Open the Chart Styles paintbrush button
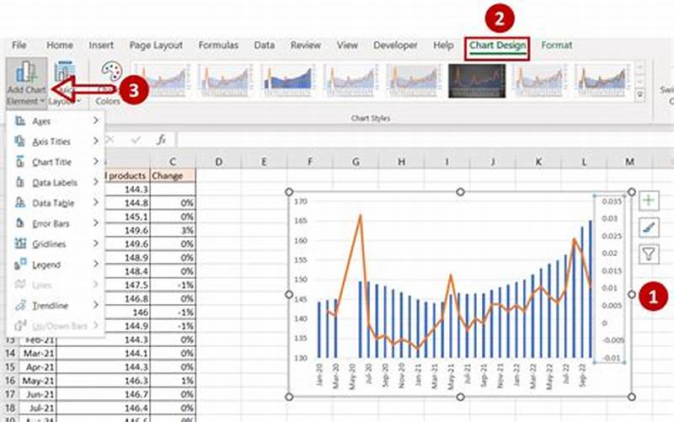 click(x=649, y=227)
